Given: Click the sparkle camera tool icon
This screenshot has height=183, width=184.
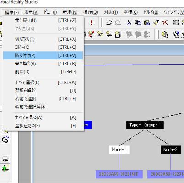Looking at the screenshot, I should pos(109,34).
